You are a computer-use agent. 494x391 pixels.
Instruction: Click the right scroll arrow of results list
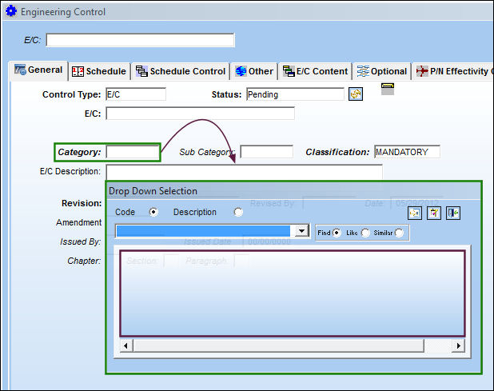458,346
